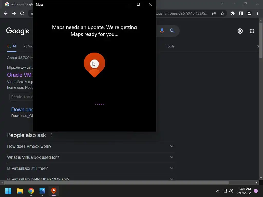Click scroll-down arrow of page scrollbar
Image resolution: width=263 pixels, height=197 pixels.
tap(261, 178)
